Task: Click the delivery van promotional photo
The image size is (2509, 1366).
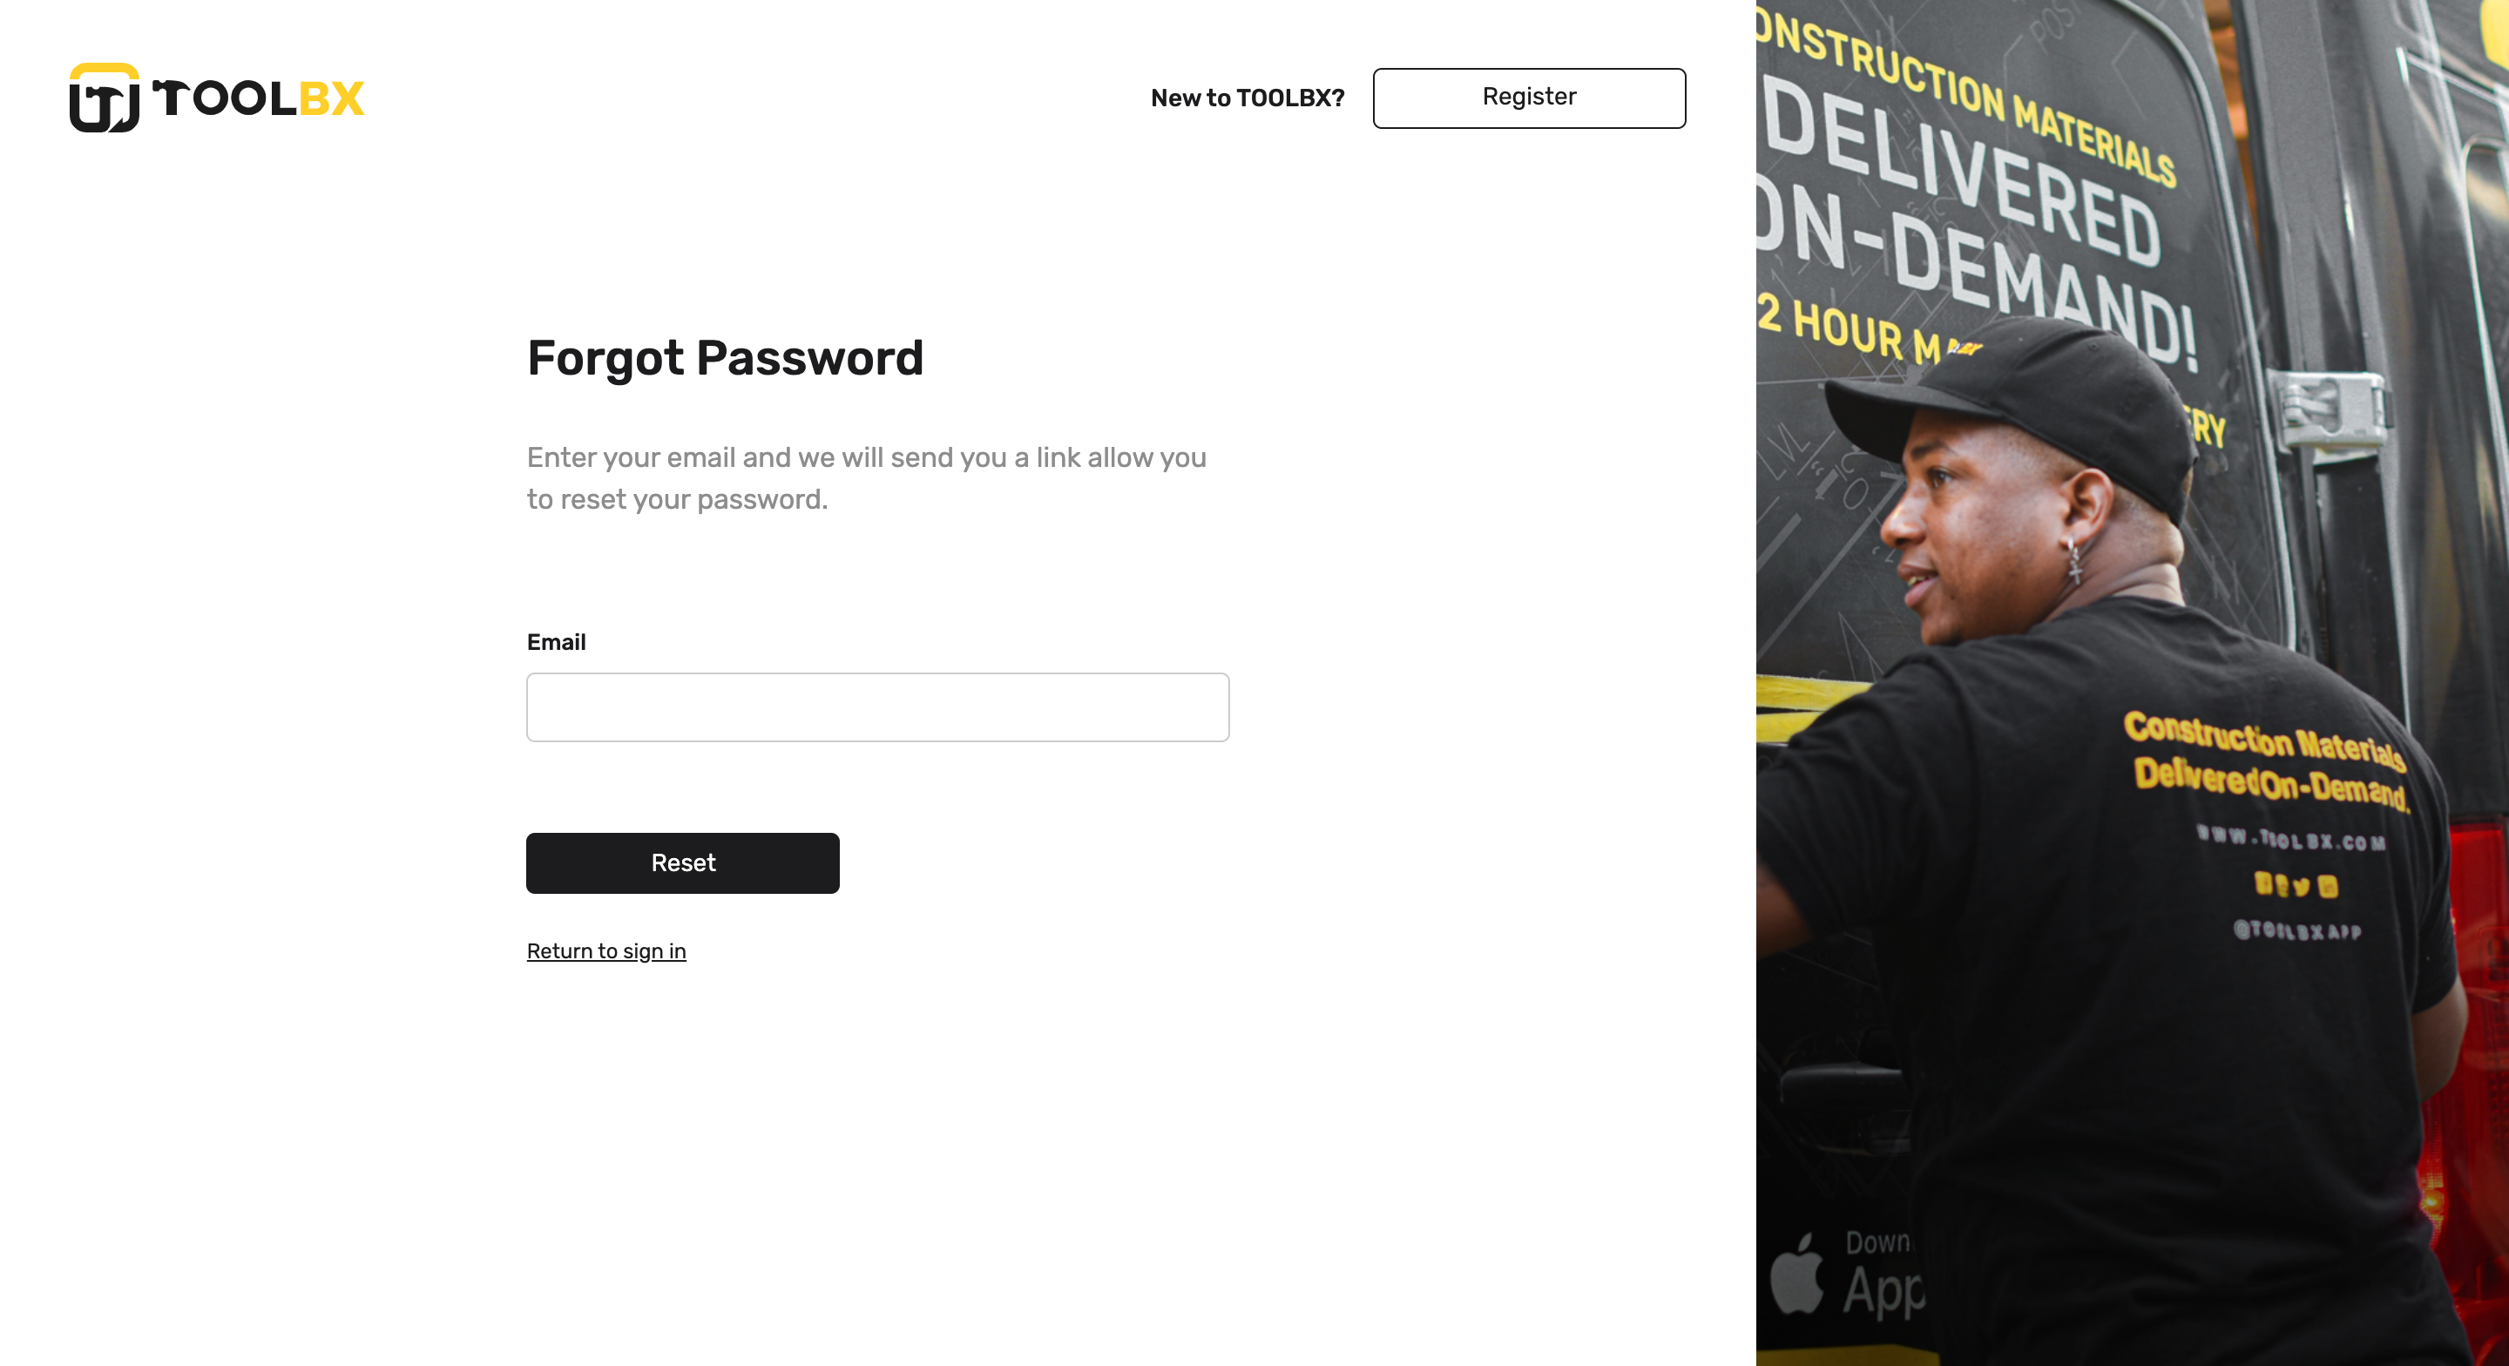Action: tap(2132, 683)
